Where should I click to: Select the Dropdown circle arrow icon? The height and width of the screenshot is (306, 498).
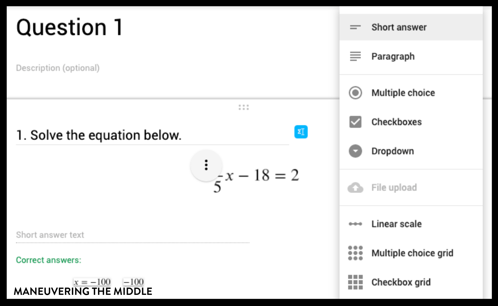(x=355, y=151)
